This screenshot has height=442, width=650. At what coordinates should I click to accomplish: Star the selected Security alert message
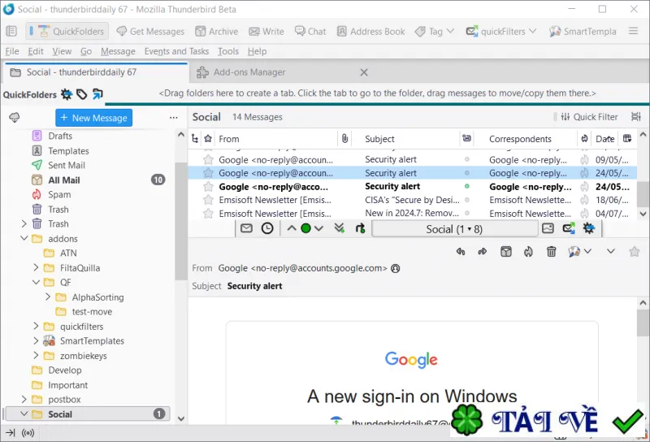click(x=208, y=173)
